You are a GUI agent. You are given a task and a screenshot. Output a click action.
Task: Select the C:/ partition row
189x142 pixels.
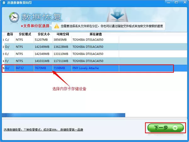(x=94, y=40)
